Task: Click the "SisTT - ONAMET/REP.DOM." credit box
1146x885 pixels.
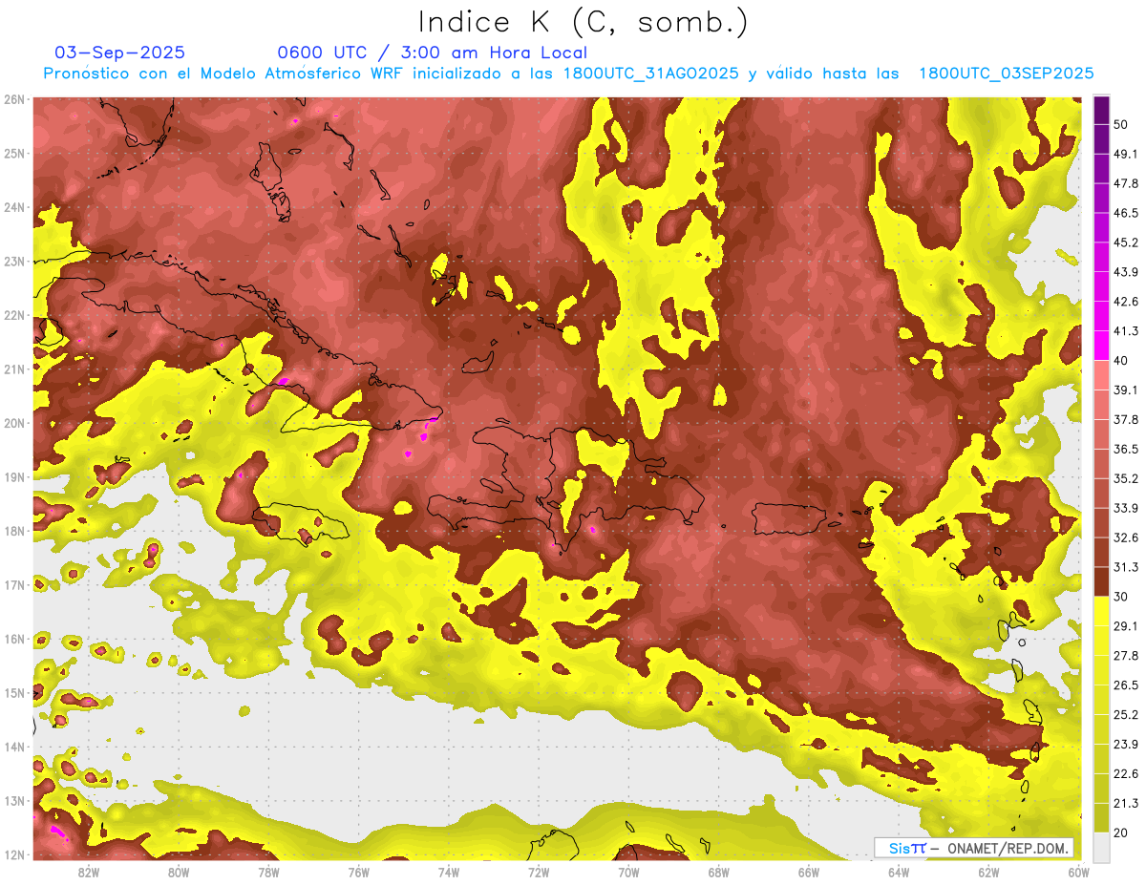Action: pos(974,848)
